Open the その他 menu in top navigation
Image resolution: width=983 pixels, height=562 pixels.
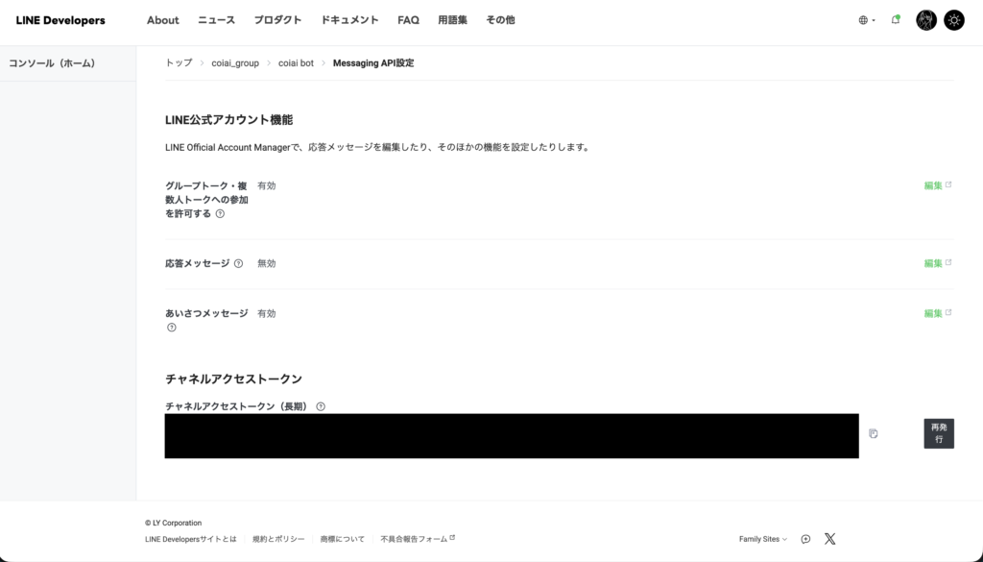500,20
